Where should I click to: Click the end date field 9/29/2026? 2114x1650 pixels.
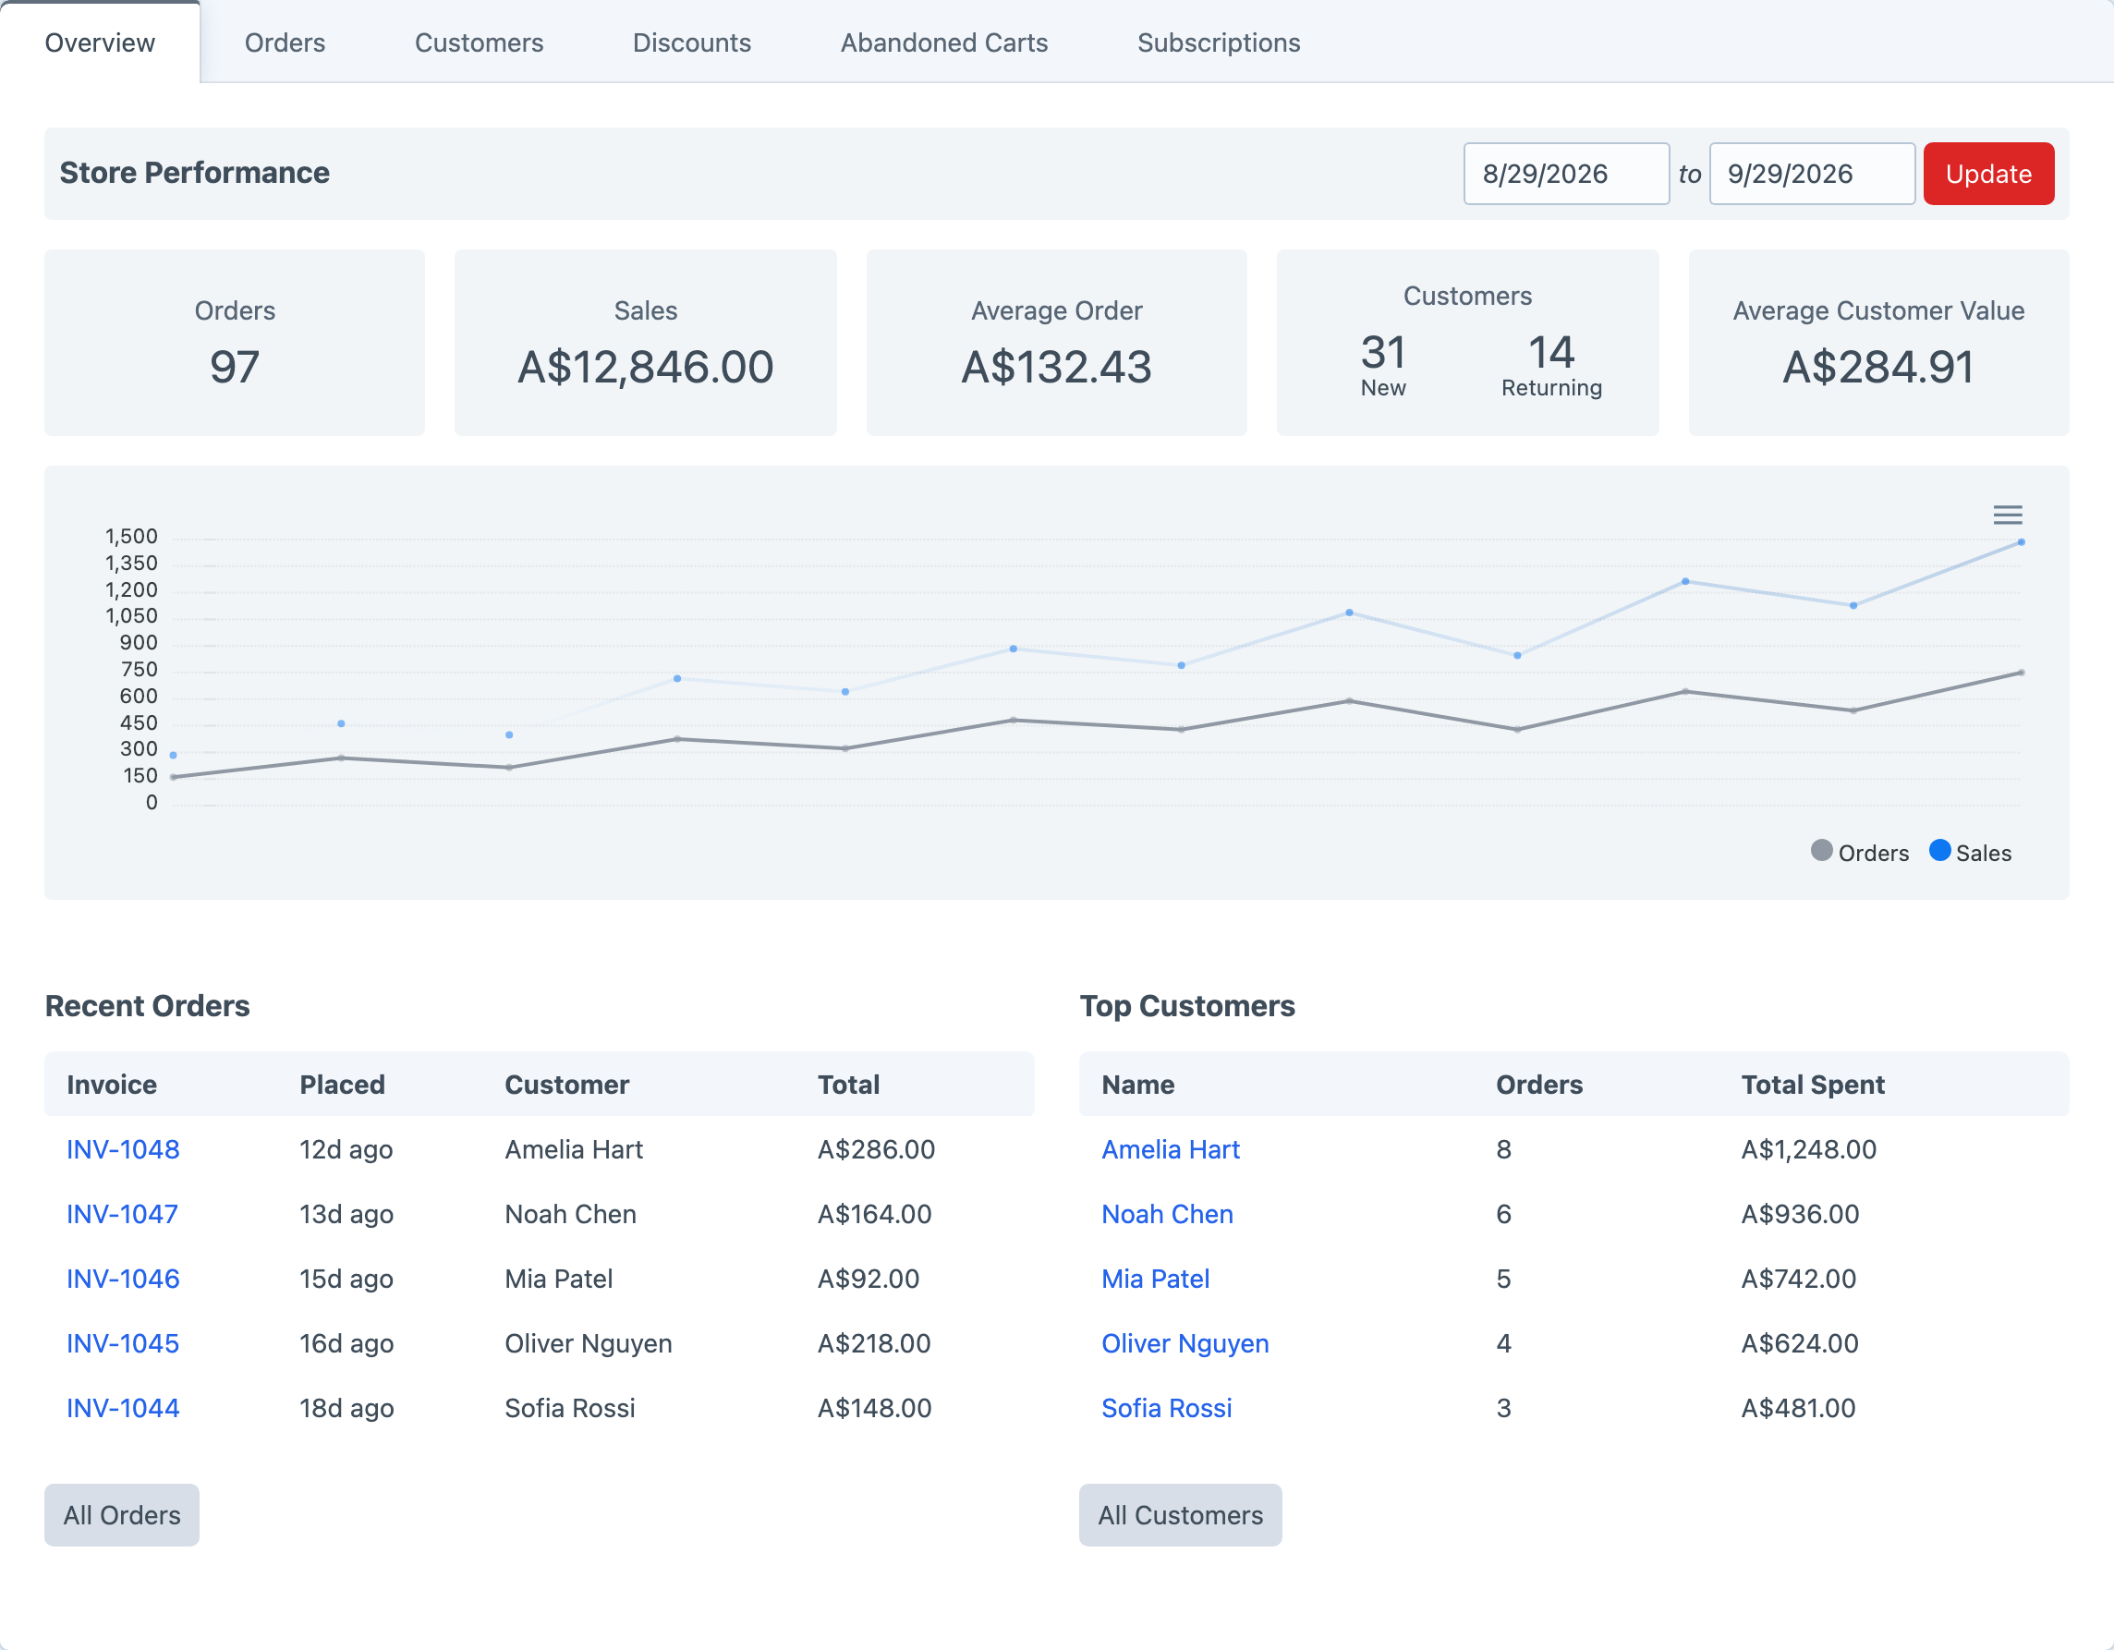pyautogui.click(x=1812, y=174)
